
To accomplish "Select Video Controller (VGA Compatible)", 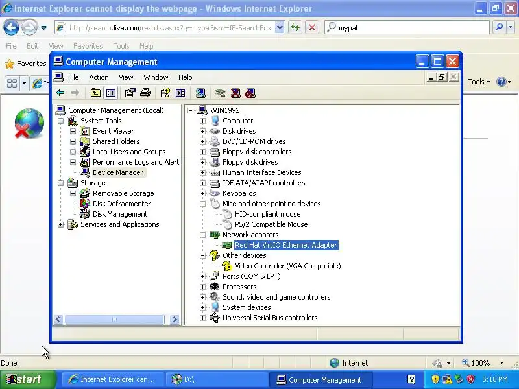I will [x=287, y=266].
